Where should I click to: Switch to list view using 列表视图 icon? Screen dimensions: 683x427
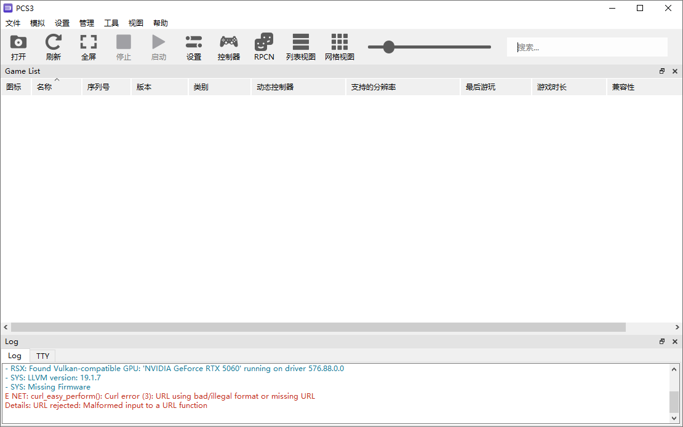pos(301,46)
